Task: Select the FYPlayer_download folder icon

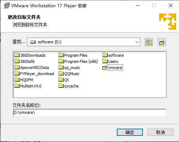Action: [x=17, y=73]
